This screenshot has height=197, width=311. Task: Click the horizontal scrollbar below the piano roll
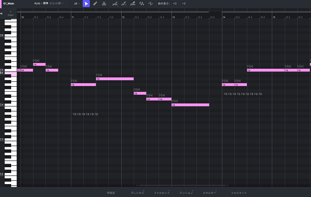[x=183, y=185]
